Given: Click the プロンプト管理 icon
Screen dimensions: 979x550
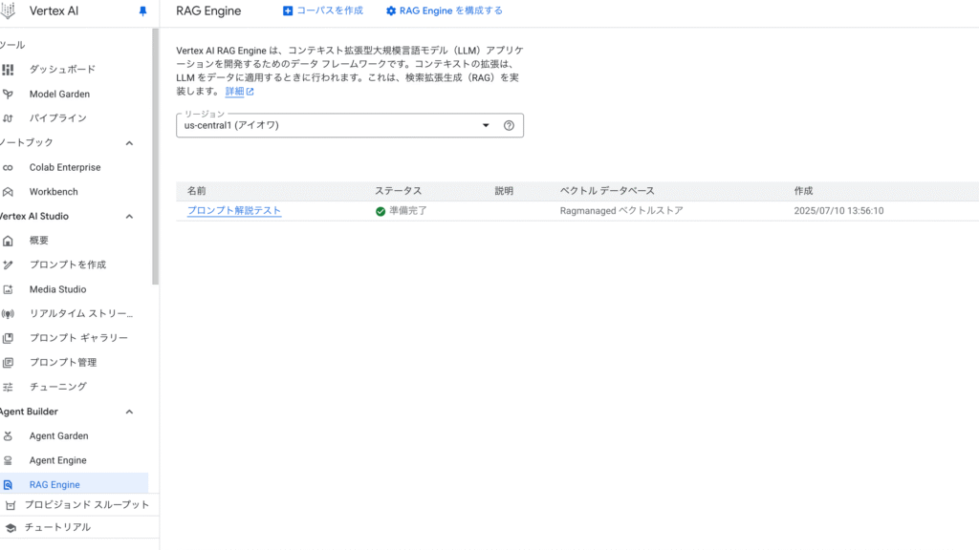Looking at the screenshot, I should [x=8, y=362].
